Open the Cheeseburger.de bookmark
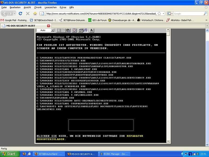 [122, 20]
